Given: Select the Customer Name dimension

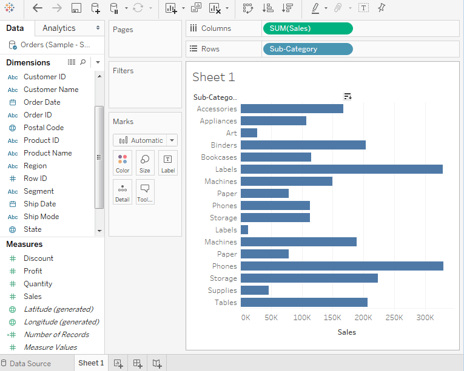Looking at the screenshot, I should (51, 90).
